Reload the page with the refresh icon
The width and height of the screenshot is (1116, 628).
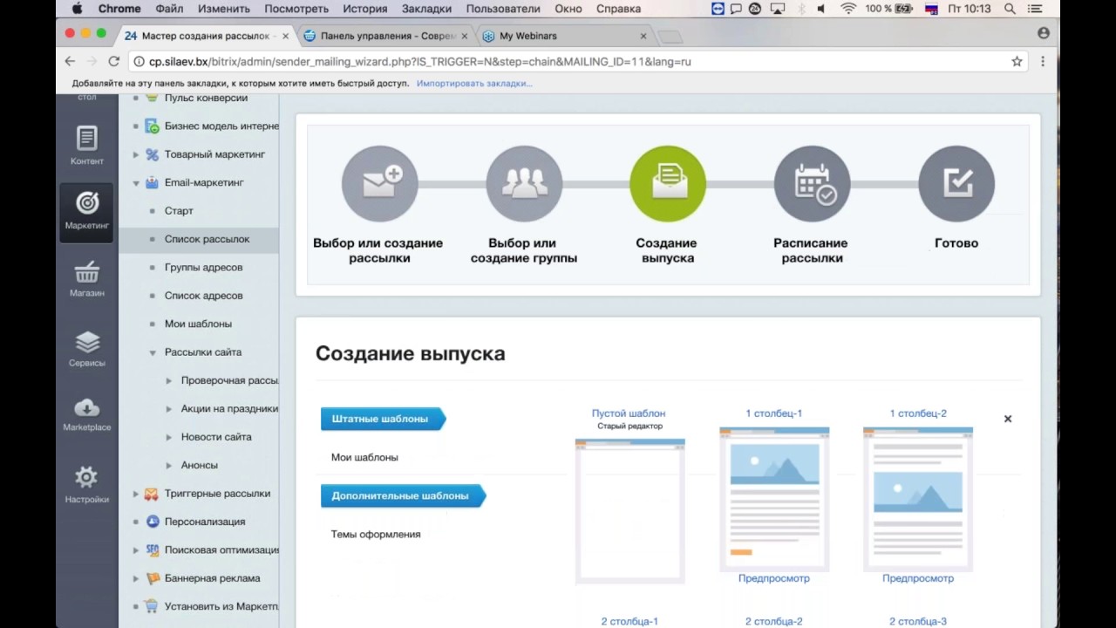click(x=113, y=61)
